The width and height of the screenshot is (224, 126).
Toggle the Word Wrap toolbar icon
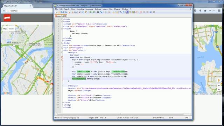121,12
